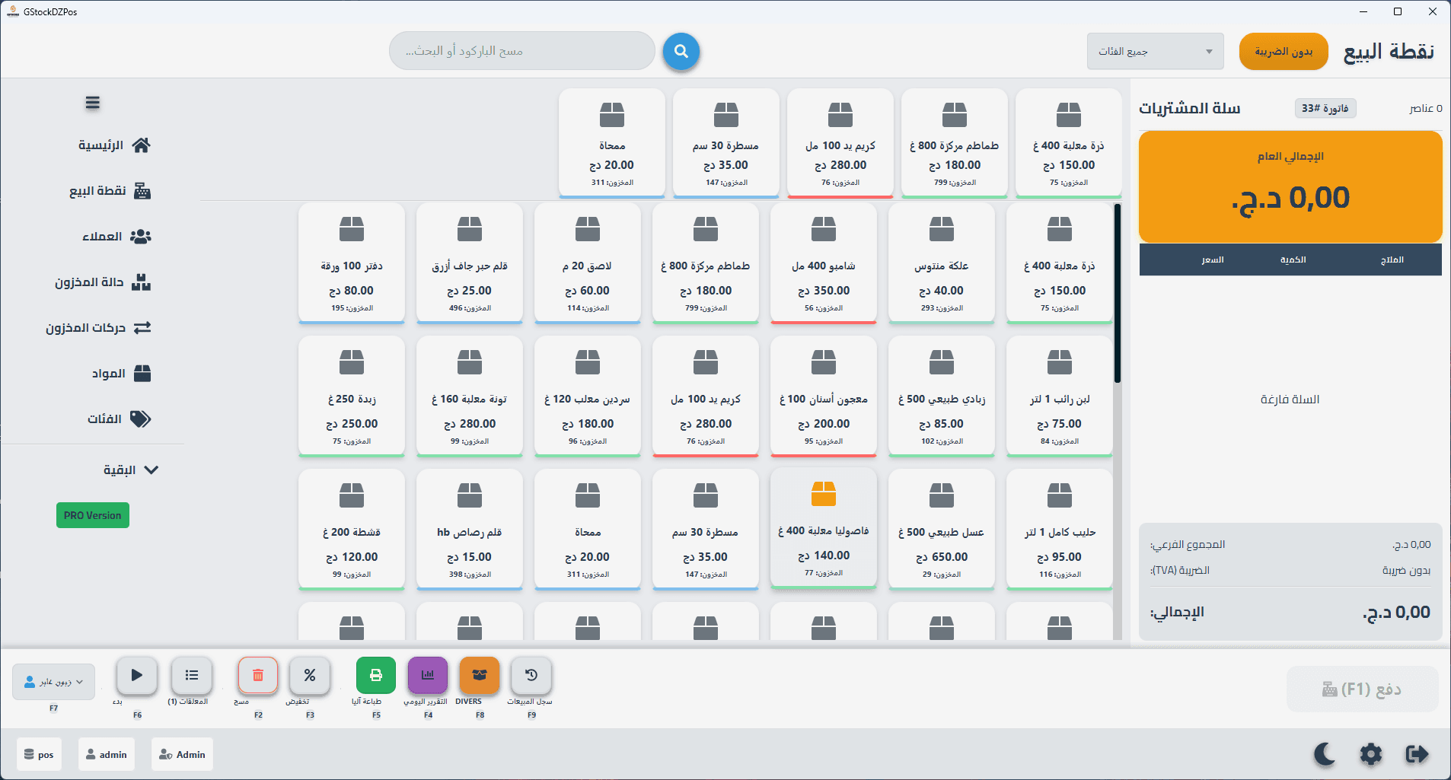
Task: Open the purple التقرير اليومي report button
Action: tap(428, 676)
